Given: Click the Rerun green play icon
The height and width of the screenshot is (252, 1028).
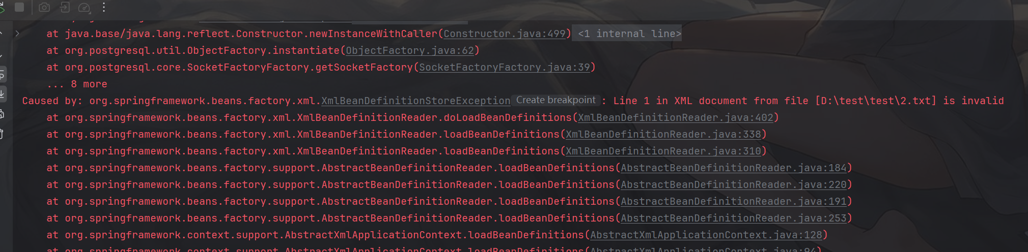Looking at the screenshot, I should [x=2, y=7].
